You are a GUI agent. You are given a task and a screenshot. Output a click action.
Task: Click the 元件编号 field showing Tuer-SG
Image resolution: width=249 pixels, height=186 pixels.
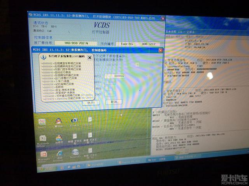(x=138, y=44)
